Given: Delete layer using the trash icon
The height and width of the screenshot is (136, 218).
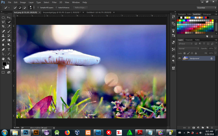Looking at the screenshot, I should [212, 127].
